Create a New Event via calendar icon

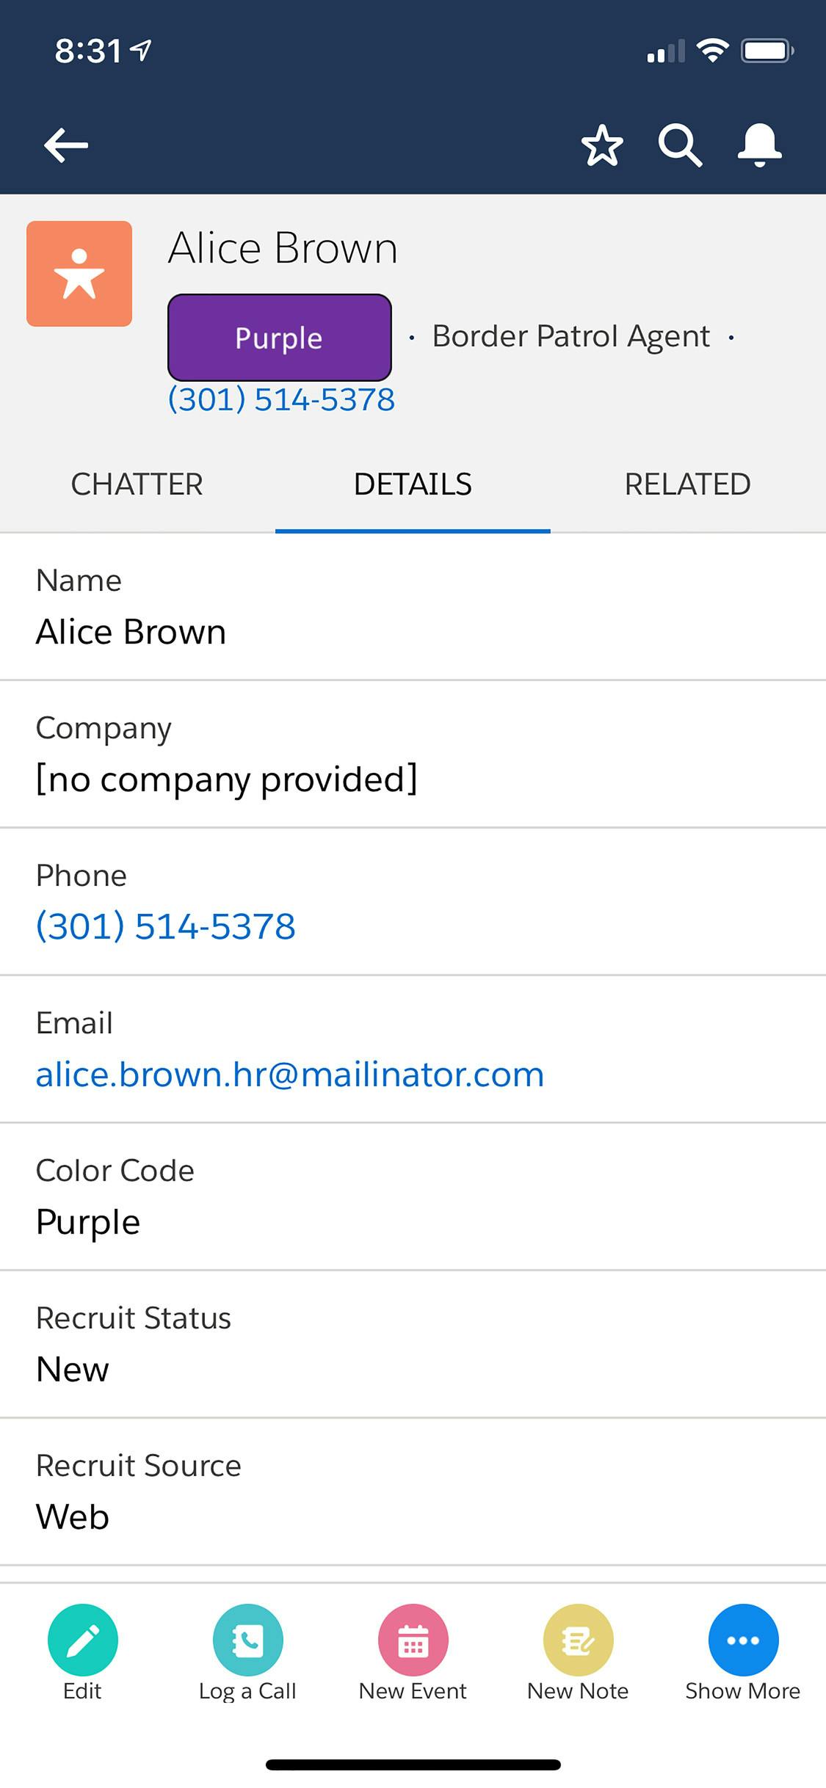pos(413,1640)
